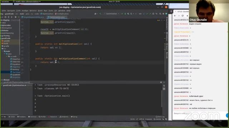
Task: Select the bytecodes folder in project tree
Action: point(6,25)
